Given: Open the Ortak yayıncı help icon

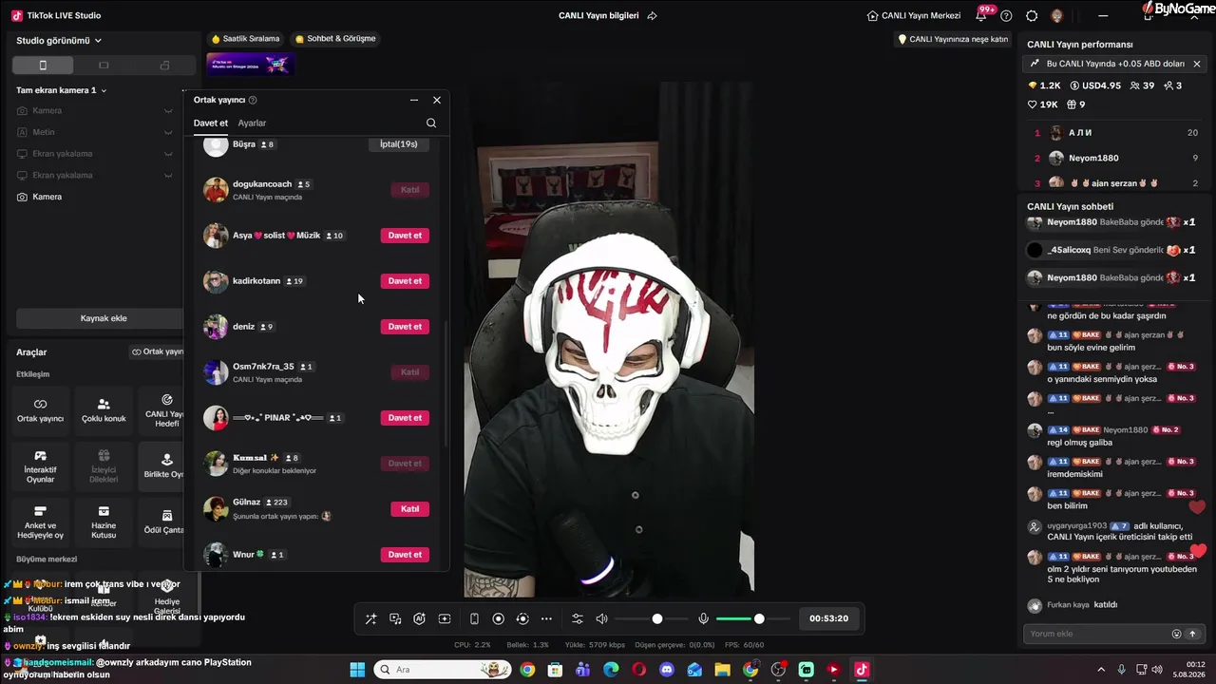Looking at the screenshot, I should pos(253,100).
